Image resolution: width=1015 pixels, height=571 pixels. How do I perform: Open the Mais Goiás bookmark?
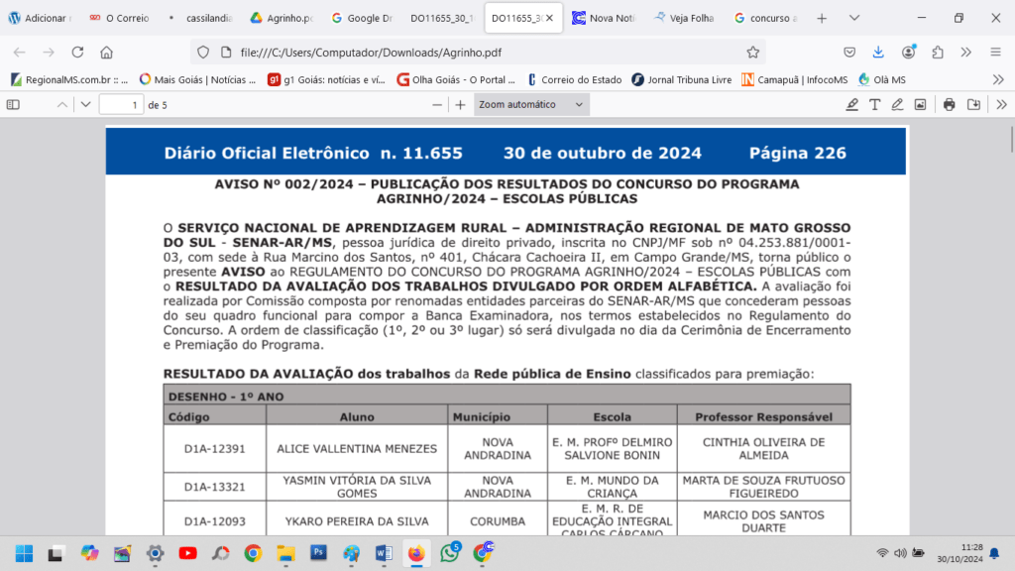tap(197, 79)
